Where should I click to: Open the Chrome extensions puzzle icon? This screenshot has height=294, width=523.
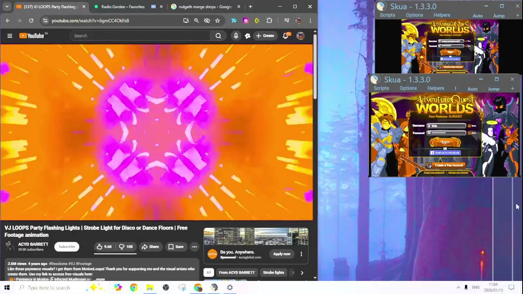269,20
